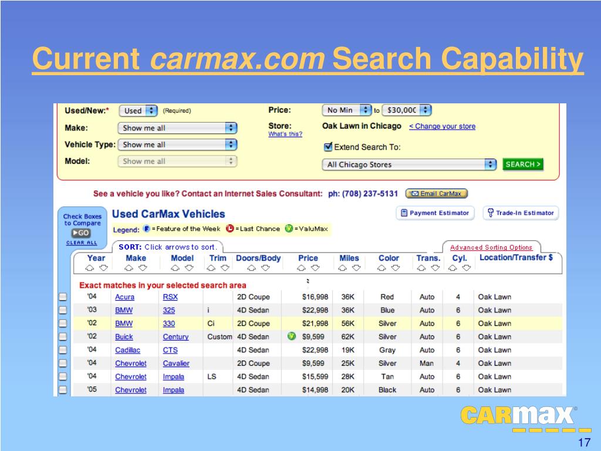
Task: Open the $30,000 maximum price dropdown
Action: (x=407, y=110)
